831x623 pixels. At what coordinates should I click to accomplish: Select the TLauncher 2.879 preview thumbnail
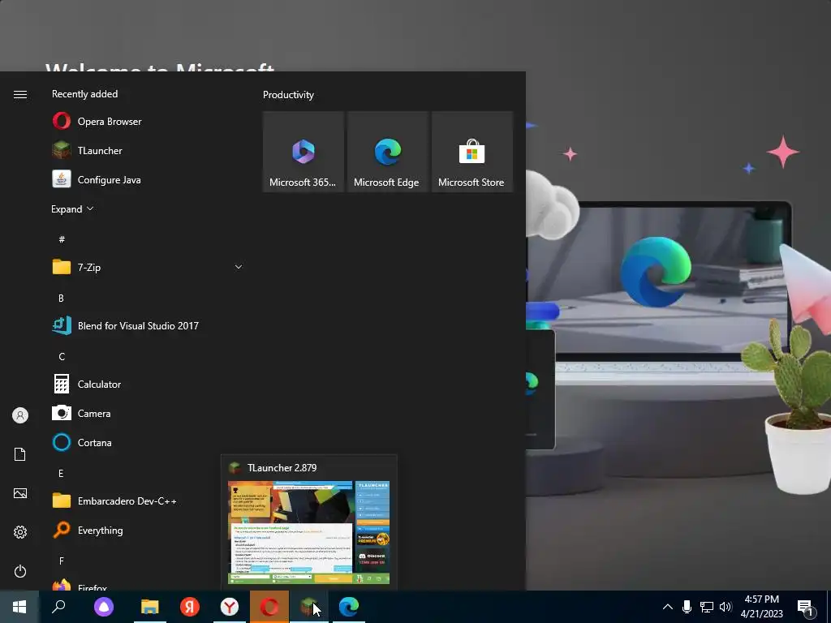click(309, 532)
